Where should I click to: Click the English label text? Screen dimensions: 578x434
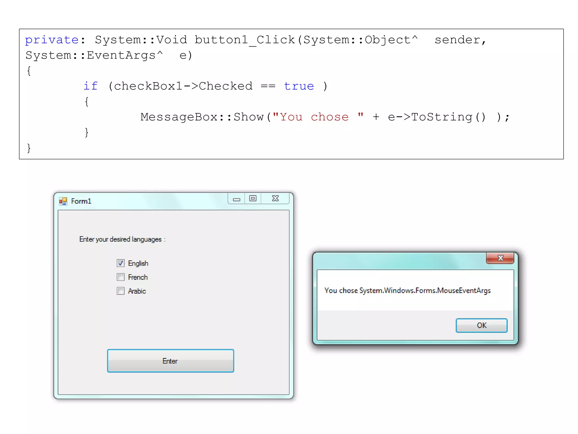pos(138,263)
